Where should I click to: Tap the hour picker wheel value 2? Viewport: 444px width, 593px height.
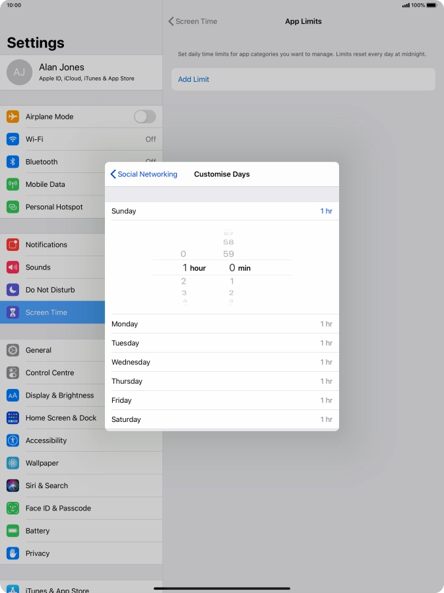point(184,282)
